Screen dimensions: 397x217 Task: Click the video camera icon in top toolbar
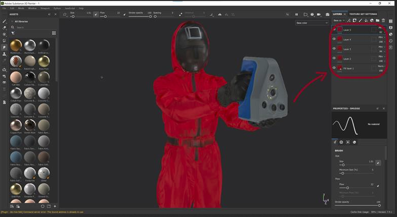319,15
